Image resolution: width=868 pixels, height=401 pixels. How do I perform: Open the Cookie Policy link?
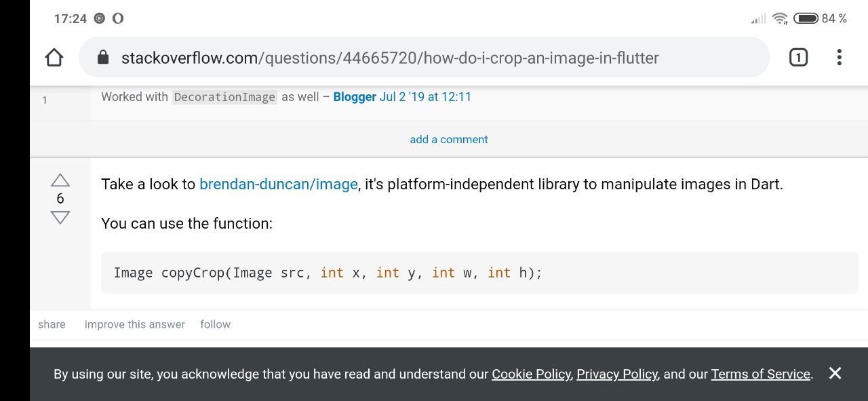pos(531,374)
